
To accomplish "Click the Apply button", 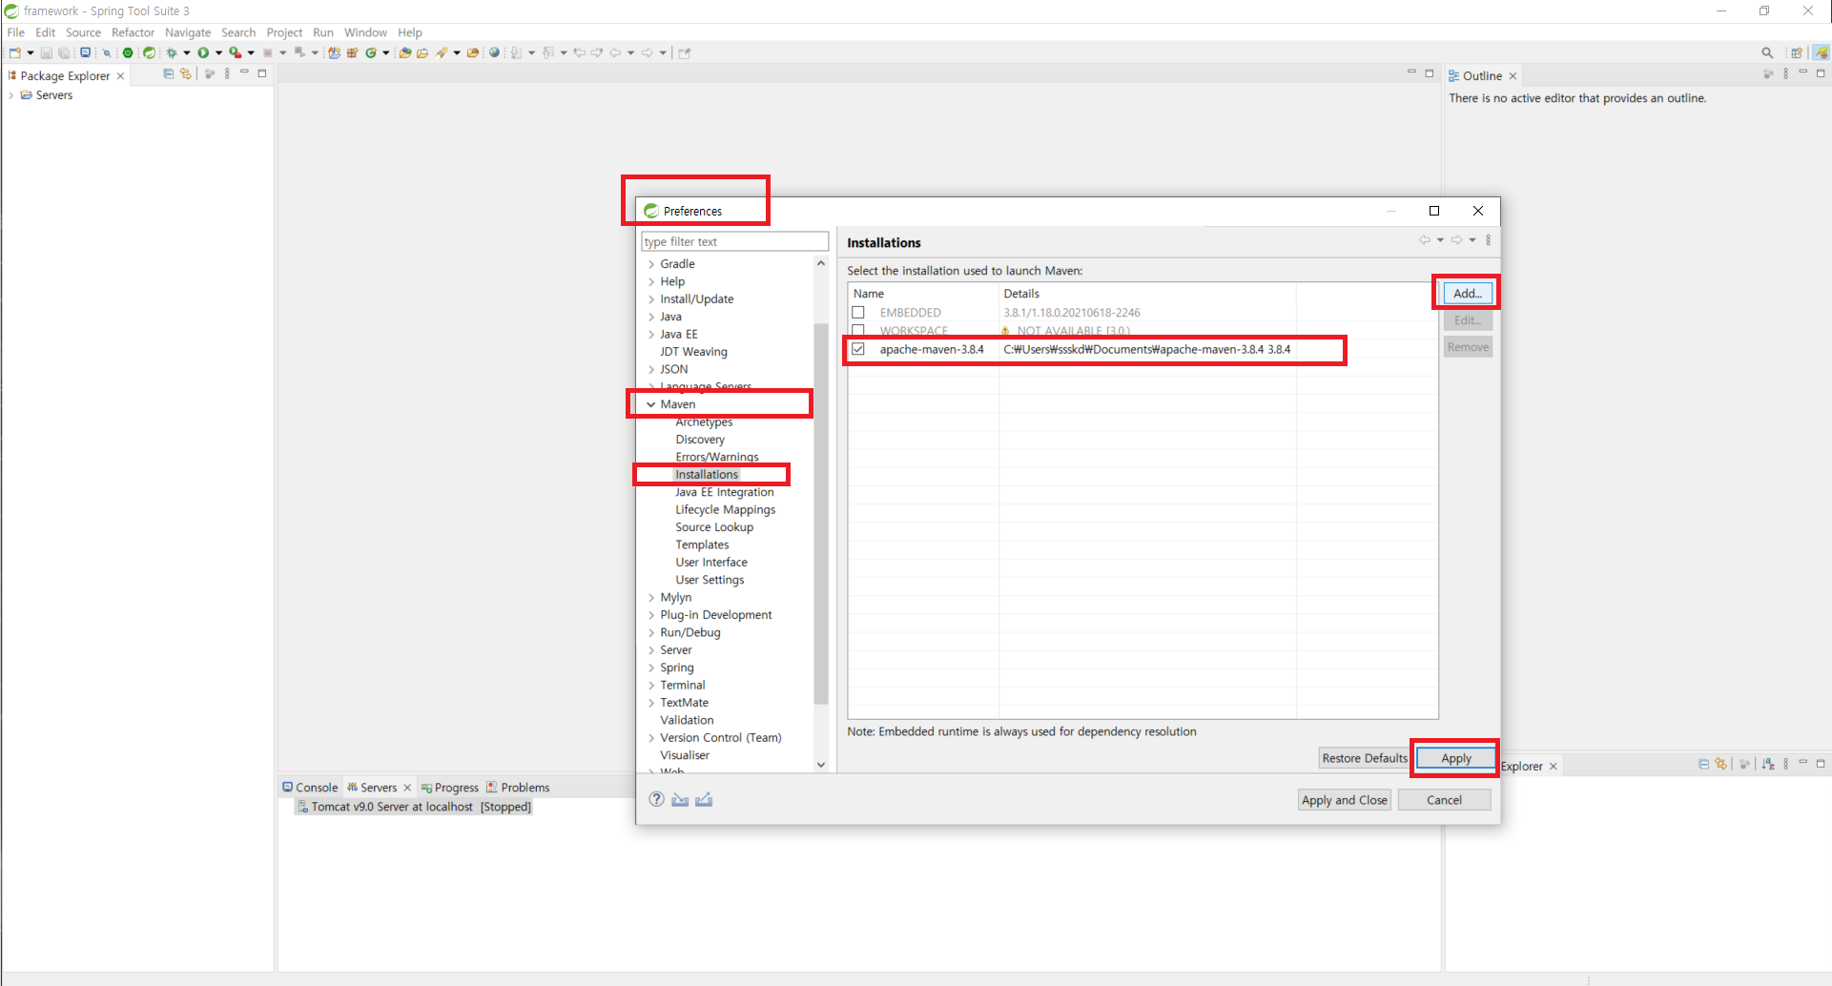I will (1455, 758).
